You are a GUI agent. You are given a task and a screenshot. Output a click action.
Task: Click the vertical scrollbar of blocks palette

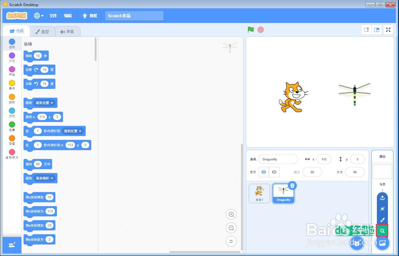(96, 49)
